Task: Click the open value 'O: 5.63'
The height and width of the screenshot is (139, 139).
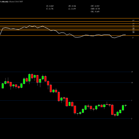Action: click(x=50, y=6)
